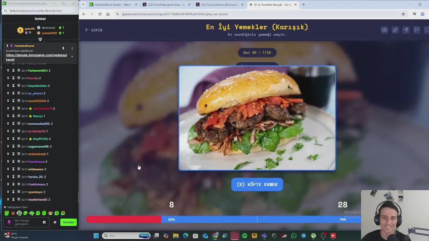Bookmark this page with star icon
The width and height of the screenshot is (429, 241).
(x=403, y=14)
